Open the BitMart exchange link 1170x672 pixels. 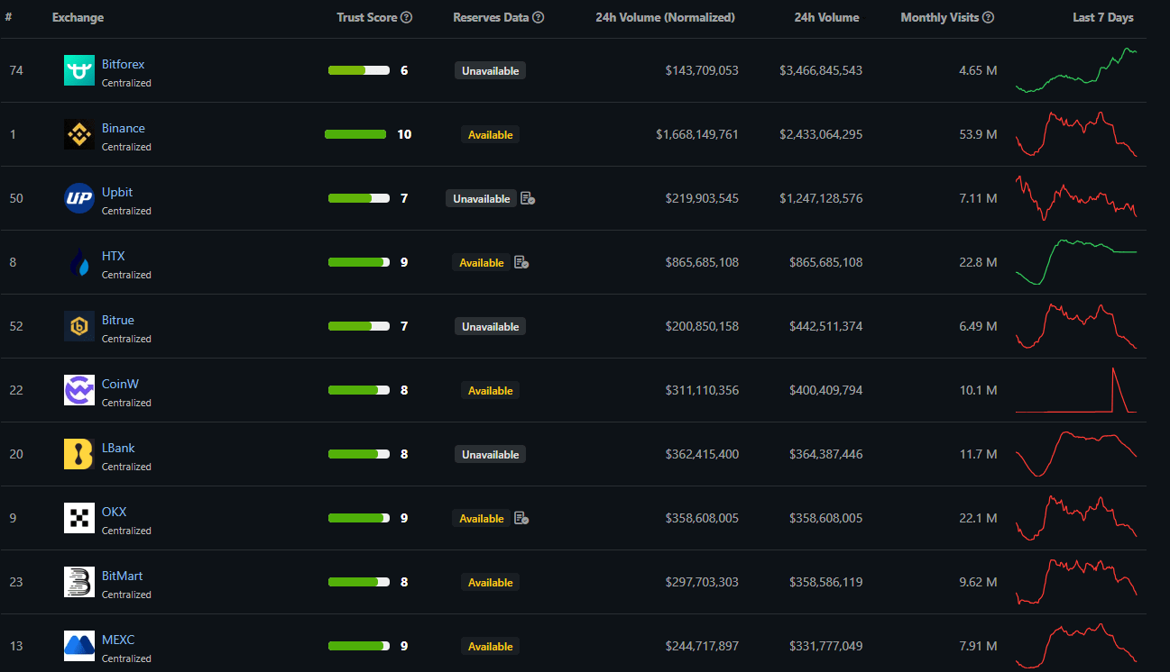click(x=122, y=576)
